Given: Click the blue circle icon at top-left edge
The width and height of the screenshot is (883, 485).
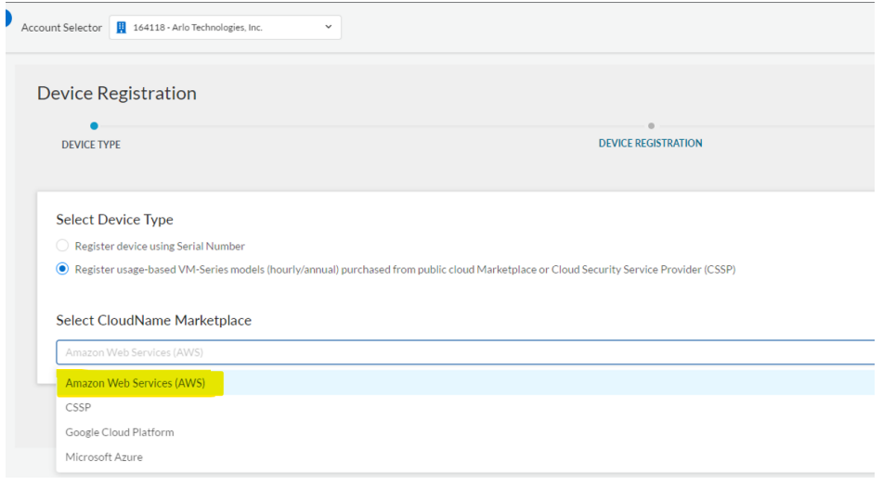Looking at the screenshot, I should (5, 18).
